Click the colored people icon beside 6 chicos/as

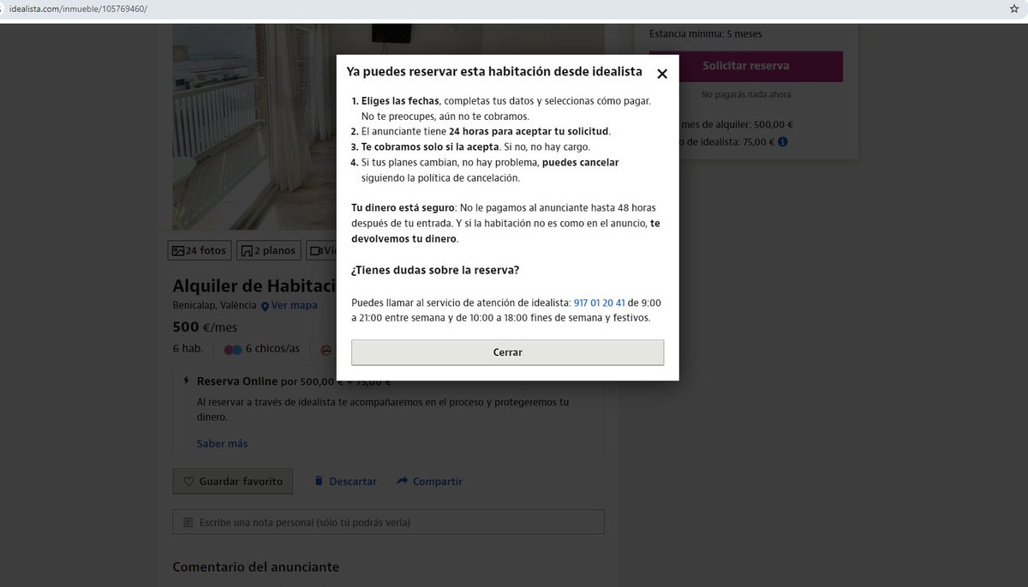(232, 350)
